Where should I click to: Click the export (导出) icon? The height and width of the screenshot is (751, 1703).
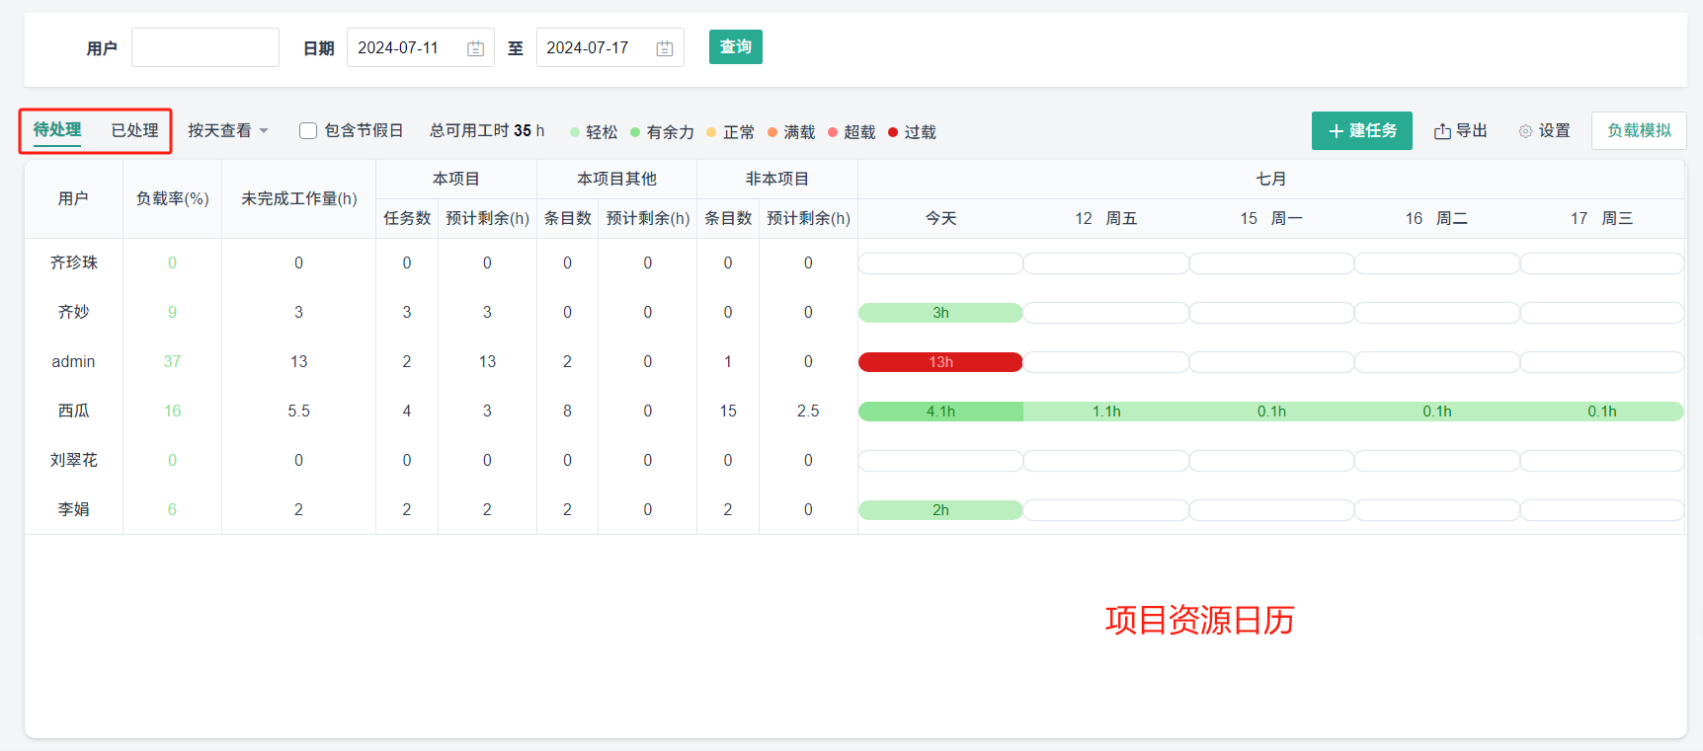click(x=1442, y=131)
